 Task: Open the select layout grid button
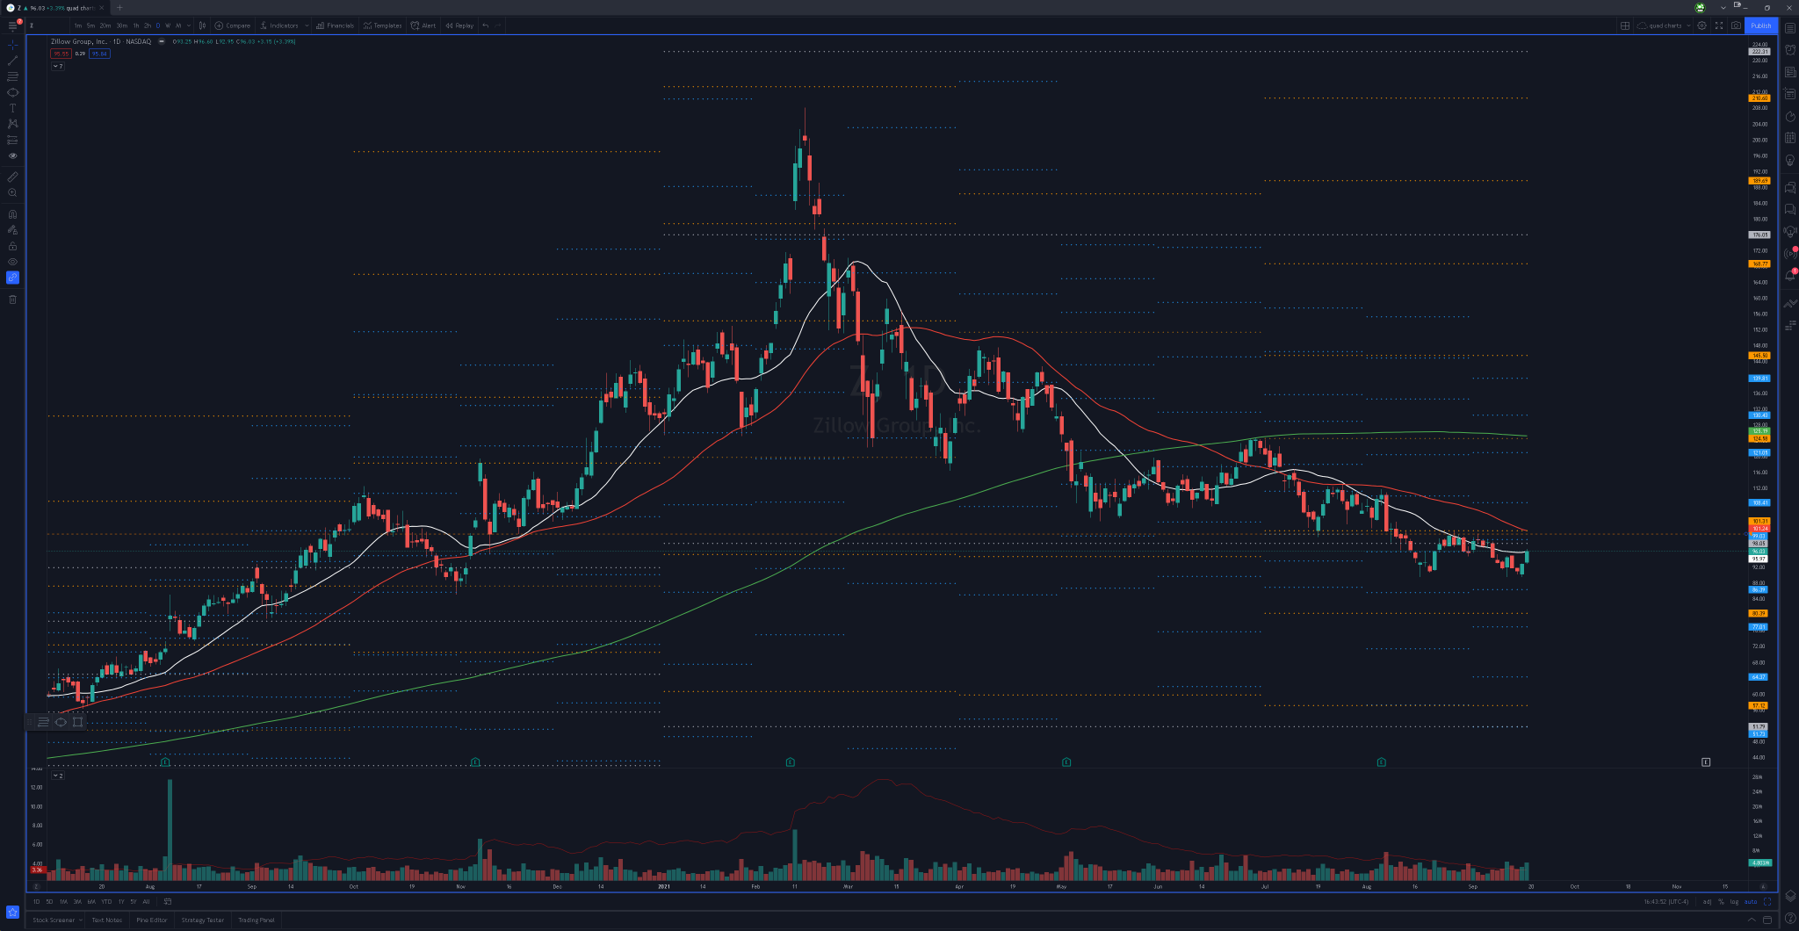pos(1624,25)
